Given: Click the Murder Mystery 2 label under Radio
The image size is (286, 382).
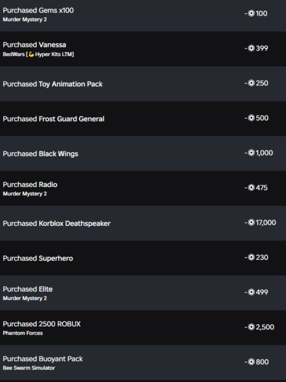Looking at the screenshot, I should [25, 194].
